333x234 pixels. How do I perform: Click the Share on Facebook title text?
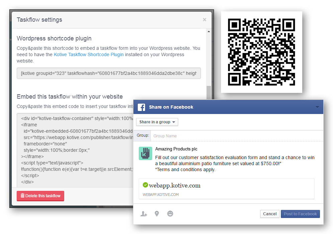click(171, 107)
